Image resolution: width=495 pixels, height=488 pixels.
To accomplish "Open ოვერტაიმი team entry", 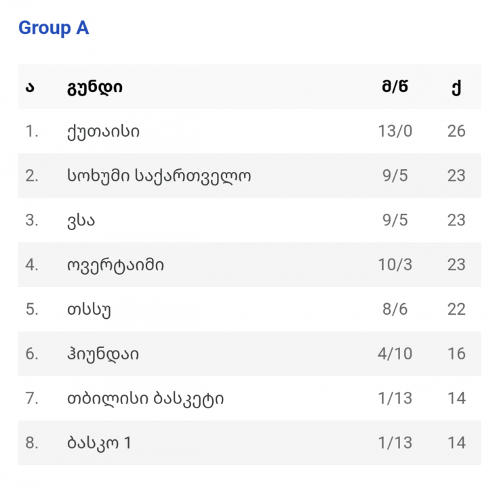I will (115, 265).
